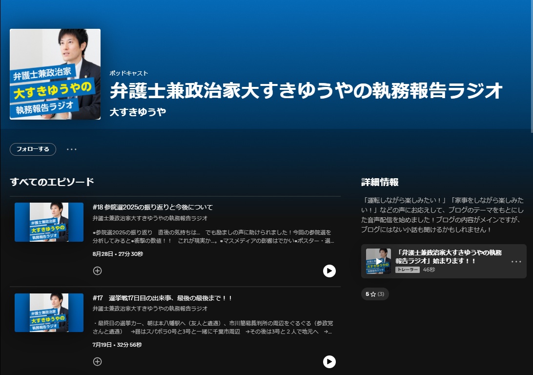Add episode #18 to your library

[x=97, y=271]
